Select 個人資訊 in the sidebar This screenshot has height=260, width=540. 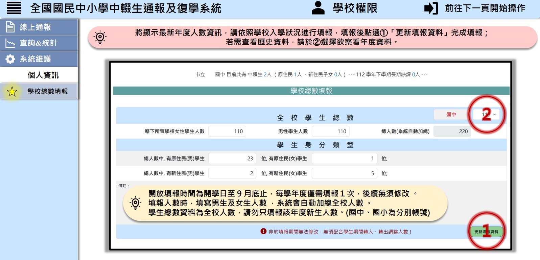(43, 75)
